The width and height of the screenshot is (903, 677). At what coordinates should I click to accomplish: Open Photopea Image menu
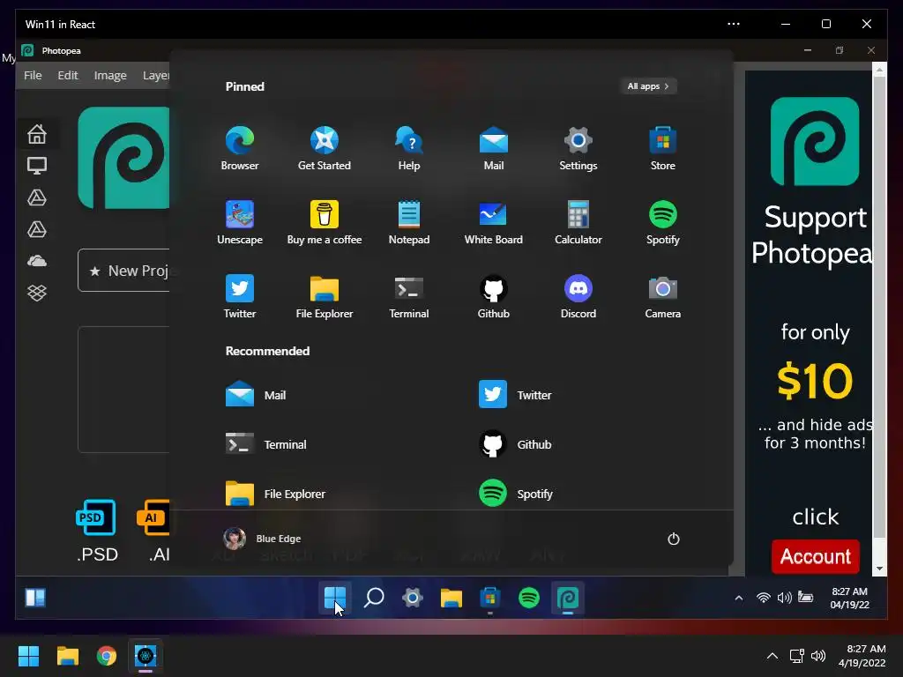coord(110,76)
